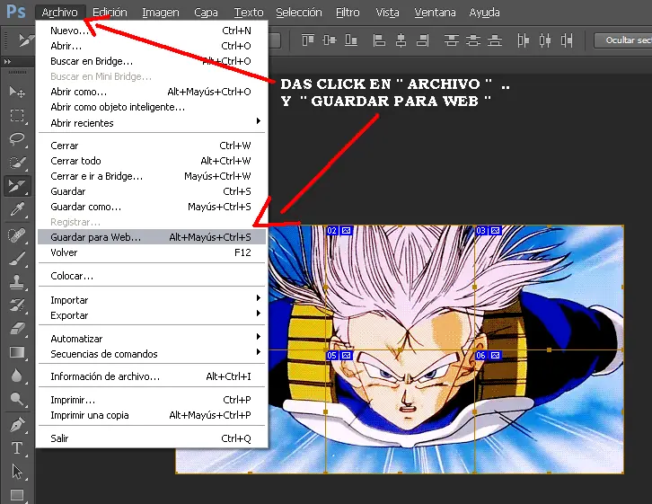Viewport: 652px width, 504px height.
Task: Choose Guardar para Web from menu
Action: point(152,237)
